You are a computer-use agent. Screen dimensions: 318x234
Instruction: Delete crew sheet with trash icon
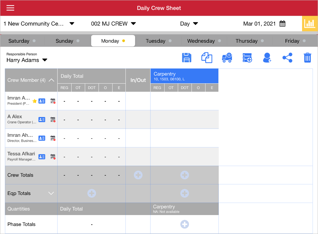point(307,58)
